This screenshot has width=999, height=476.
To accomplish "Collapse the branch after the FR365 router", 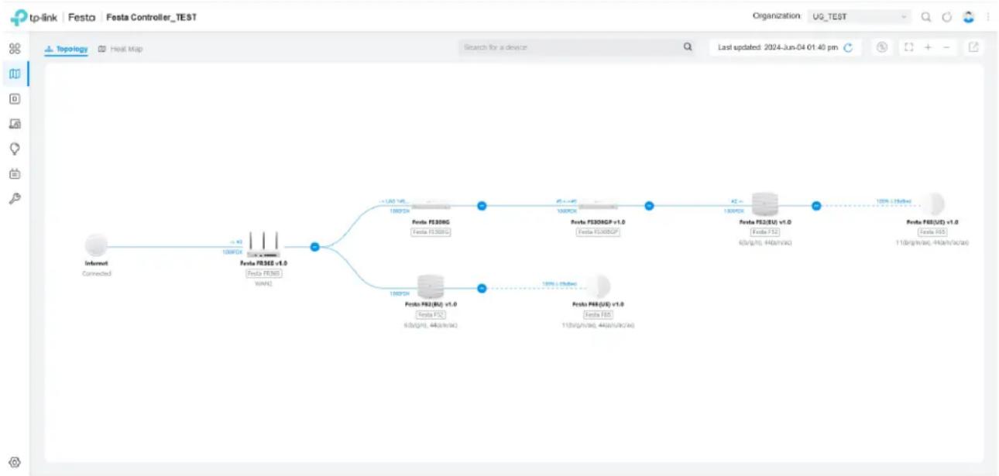I will (314, 247).
